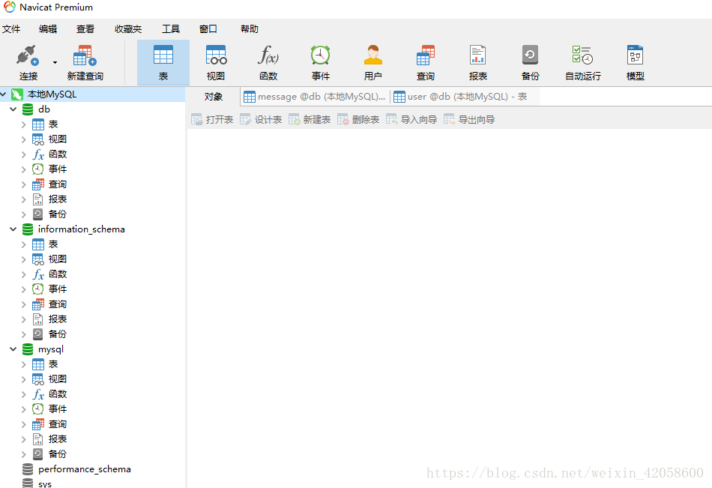Select 报表 icon under db

[38, 199]
